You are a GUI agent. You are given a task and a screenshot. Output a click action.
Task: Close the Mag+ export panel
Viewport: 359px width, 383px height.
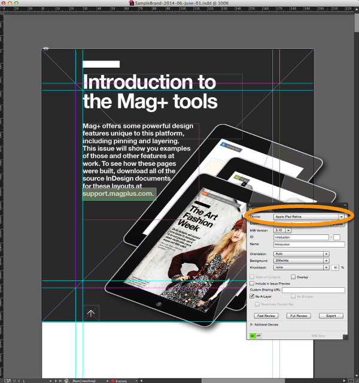pos(250,205)
